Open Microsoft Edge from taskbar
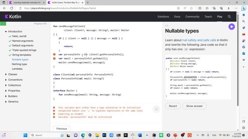Image resolution: width=248 pixels, height=139 pixels. (x=83, y=135)
